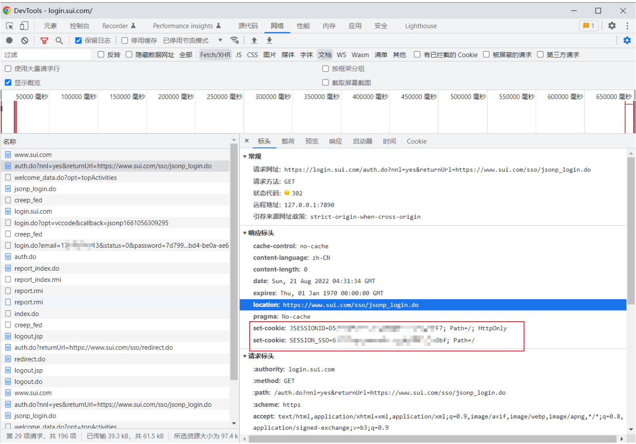Filter requests by Fetch/XHR type
This screenshot has width=636, height=444.
(x=215, y=55)
